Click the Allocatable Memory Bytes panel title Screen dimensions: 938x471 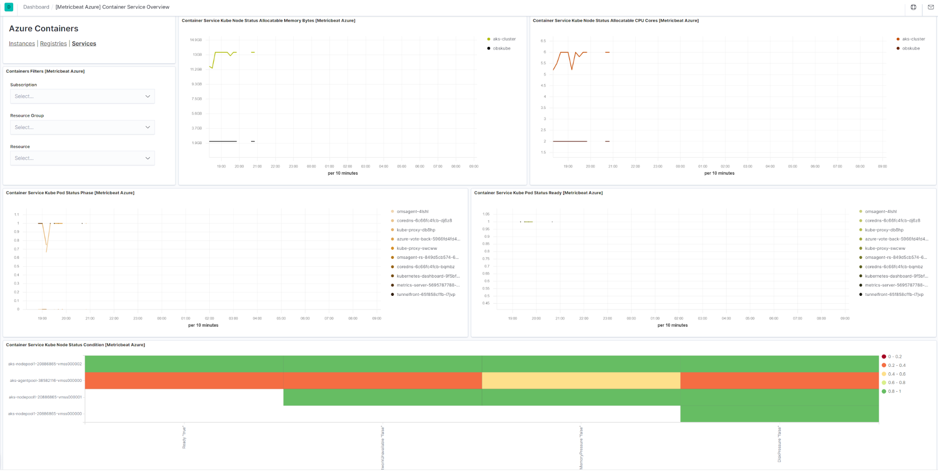(x=268, y=21)
